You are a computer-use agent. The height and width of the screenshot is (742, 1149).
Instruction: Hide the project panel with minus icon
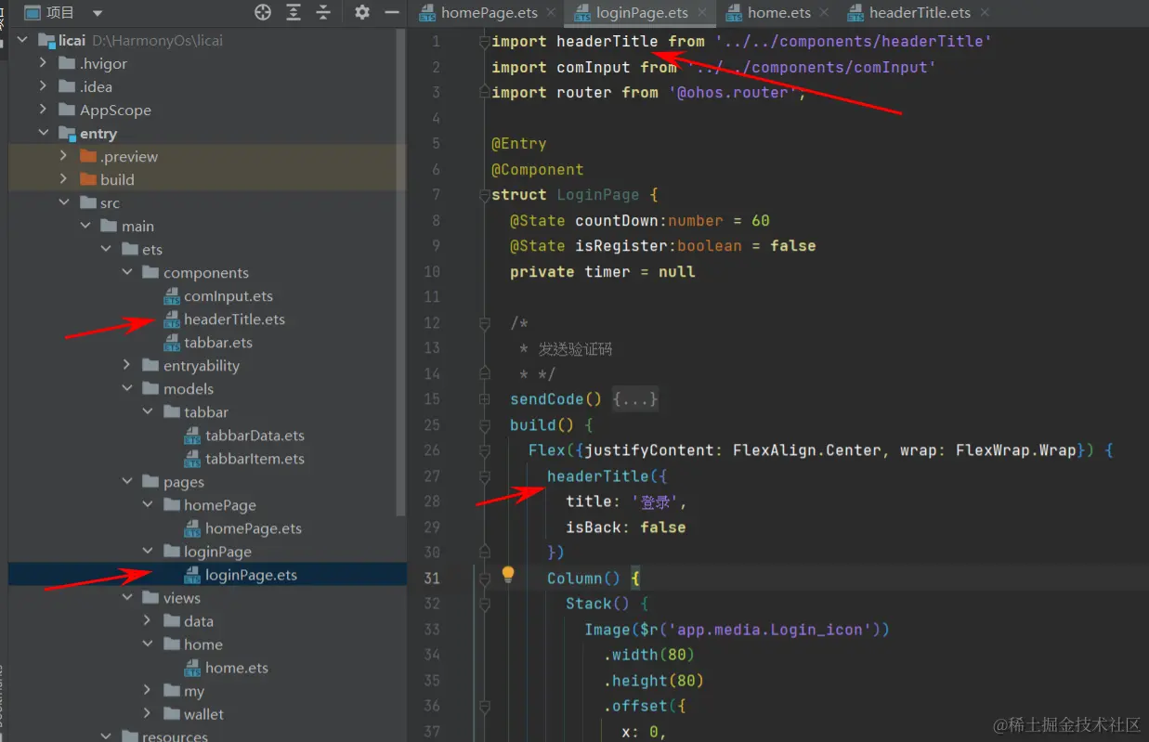click(x=392, y=12)
